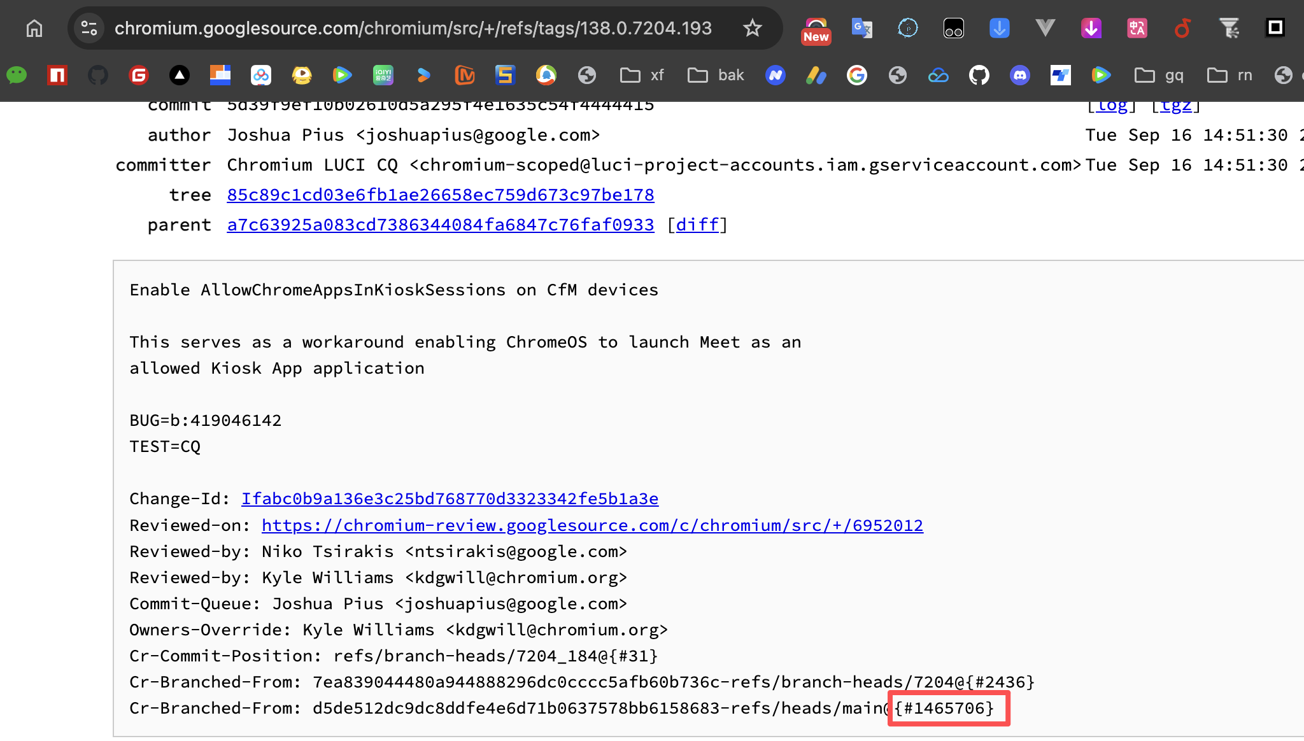The image size is (1304, 741).
Task: Click the Cr-Commit-Position 7204_184 line
Action: [x=393, y=656]
